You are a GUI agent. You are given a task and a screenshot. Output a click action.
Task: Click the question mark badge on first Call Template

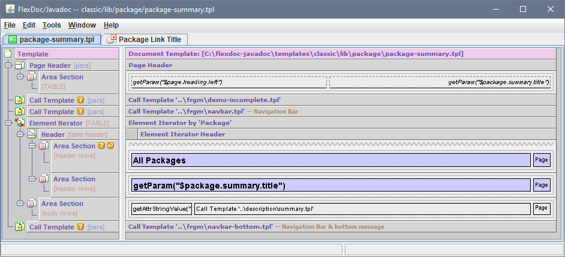[80, 100]
